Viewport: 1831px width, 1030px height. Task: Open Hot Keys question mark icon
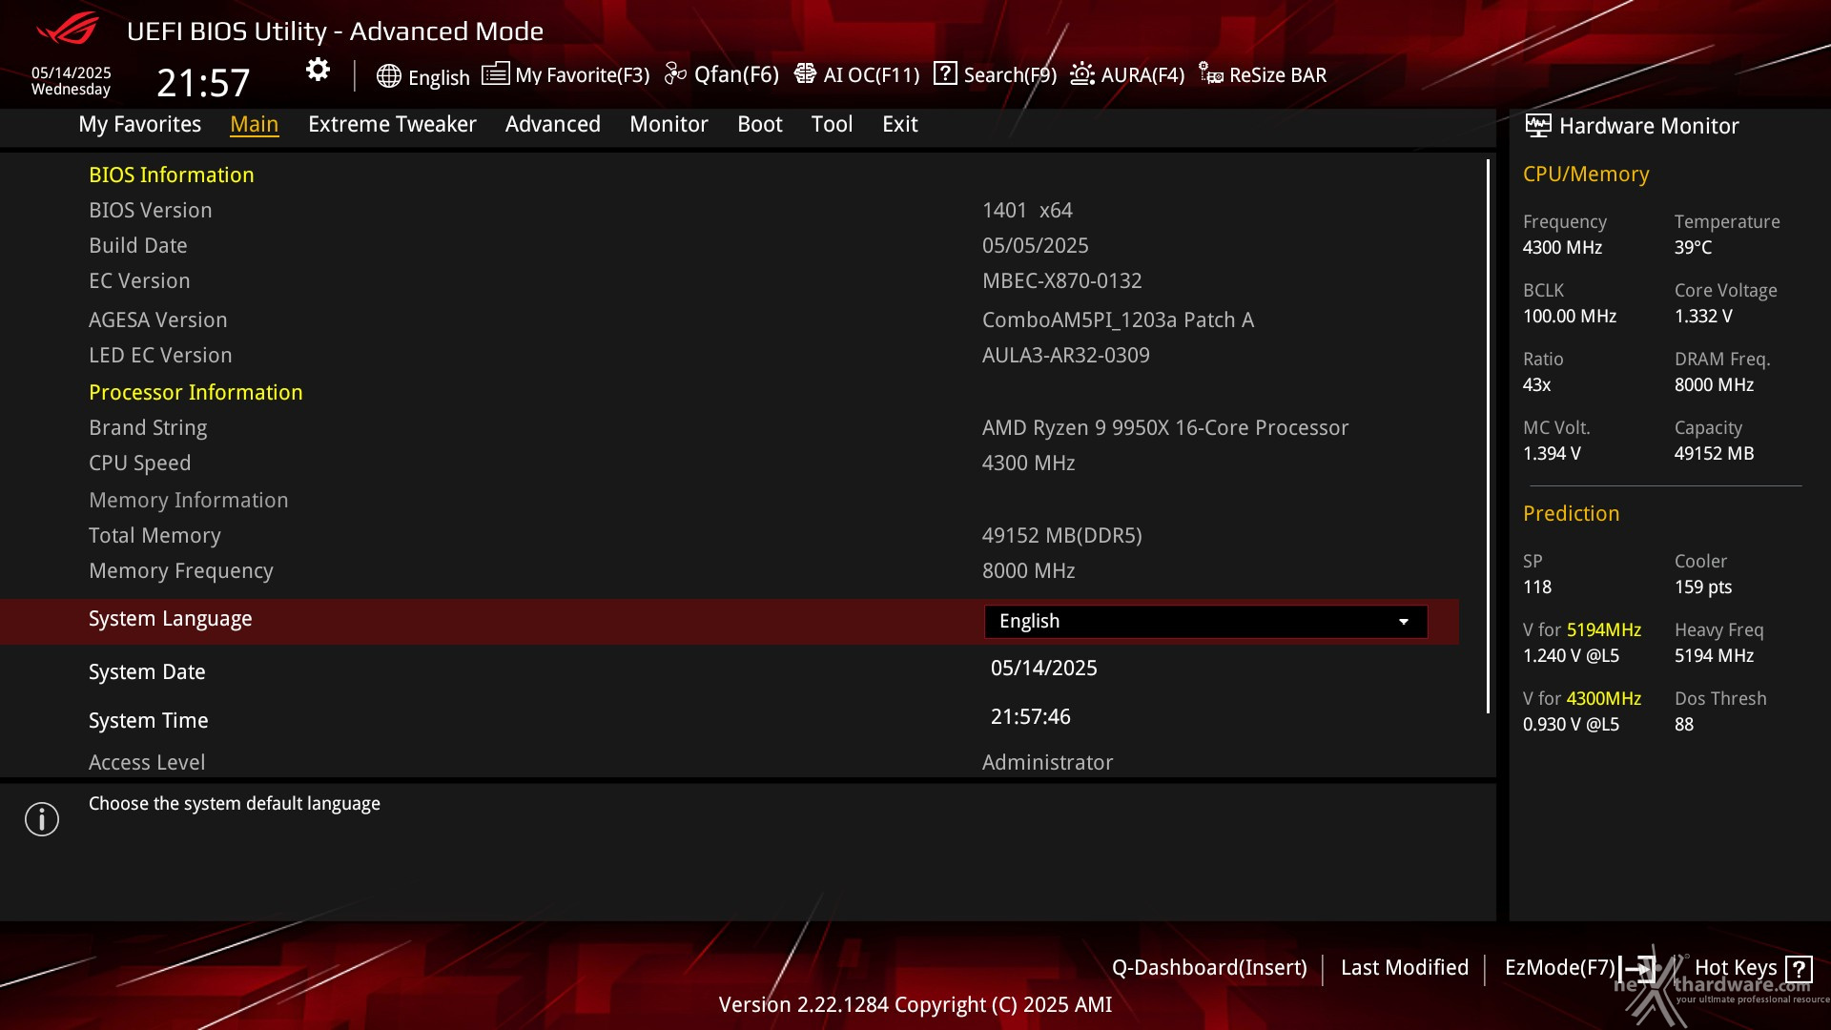[x=1799, y=969]
